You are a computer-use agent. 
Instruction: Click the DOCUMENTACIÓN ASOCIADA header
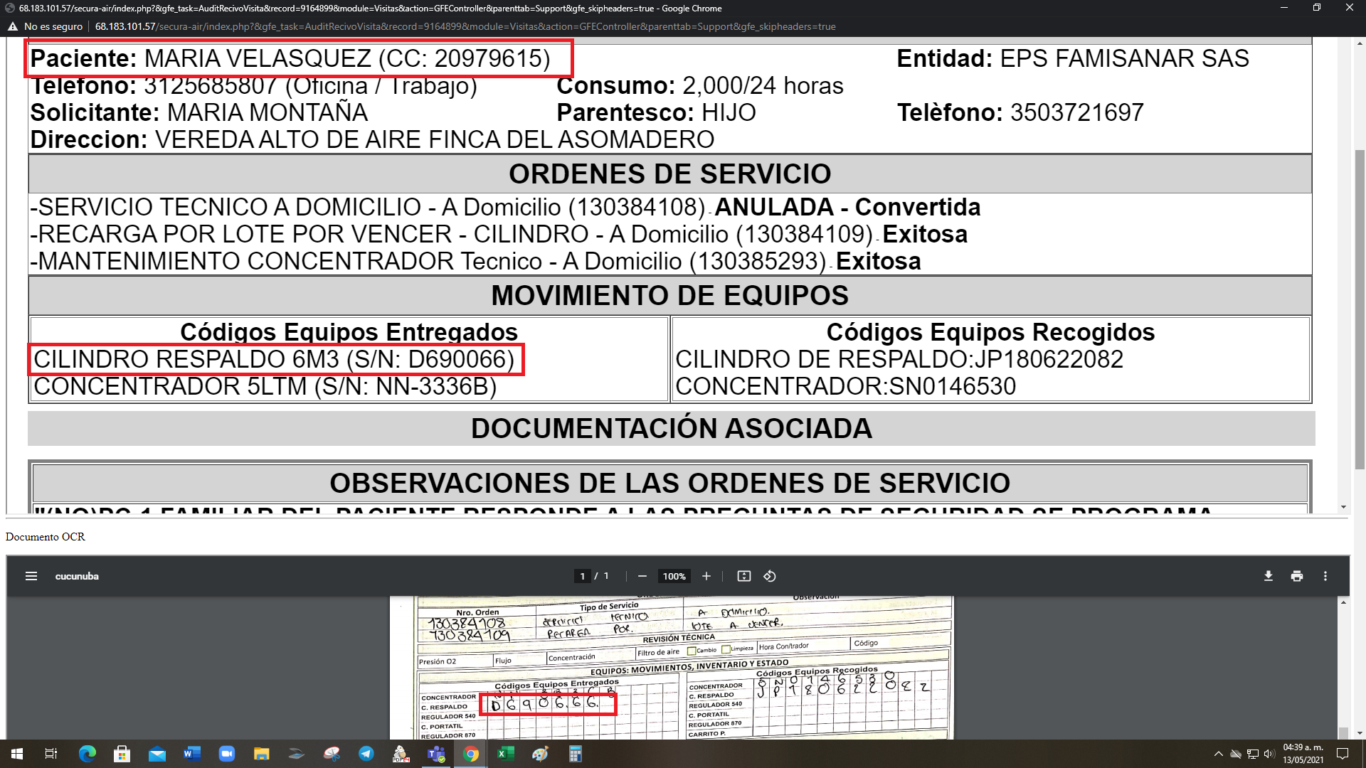(672, 428)
